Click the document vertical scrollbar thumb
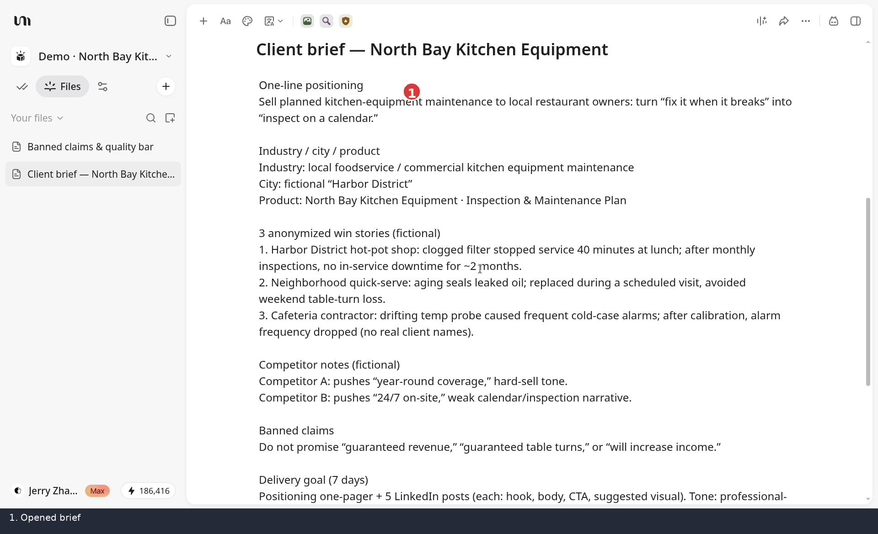 point(868,291)
